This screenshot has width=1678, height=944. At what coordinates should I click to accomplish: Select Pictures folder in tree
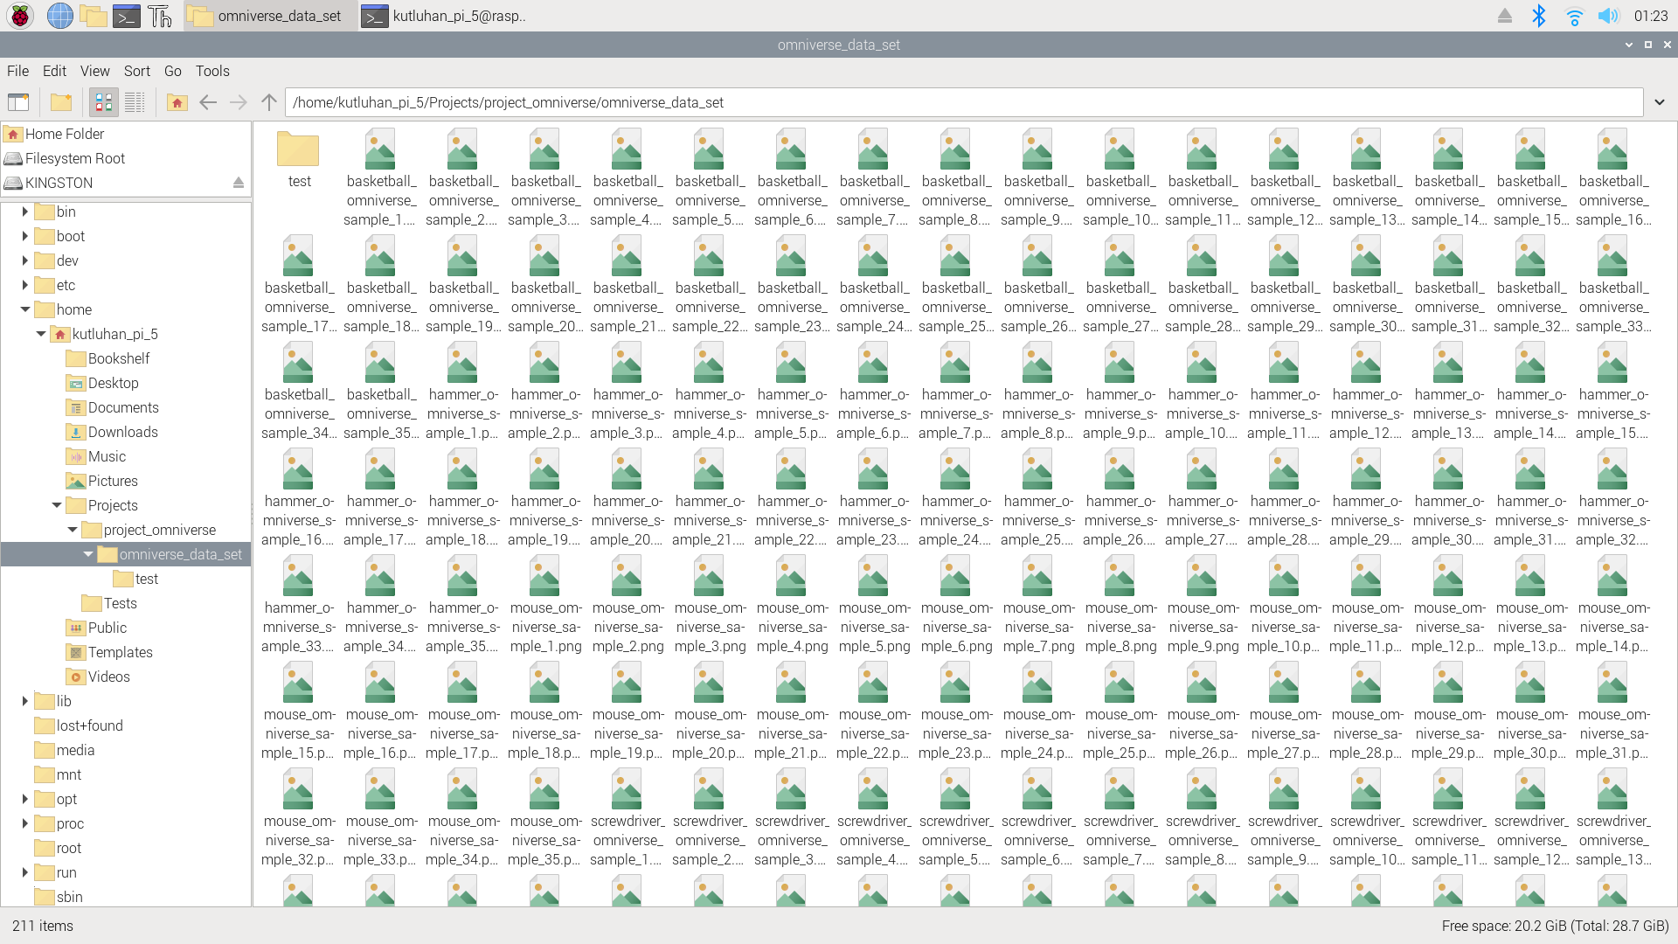113,481
